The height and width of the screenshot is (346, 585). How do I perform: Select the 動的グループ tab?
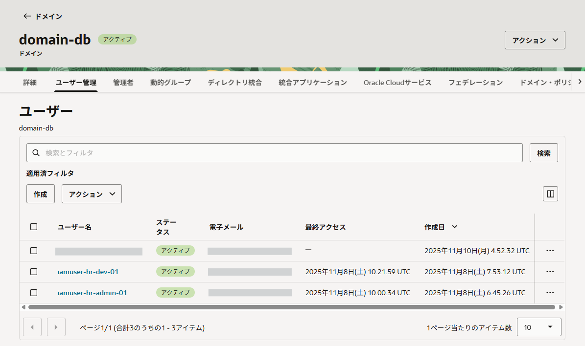tap(170, 82)
